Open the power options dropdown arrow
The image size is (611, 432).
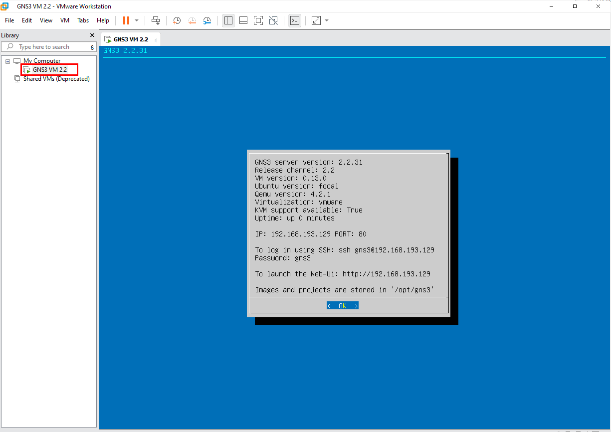pos(137,20)
